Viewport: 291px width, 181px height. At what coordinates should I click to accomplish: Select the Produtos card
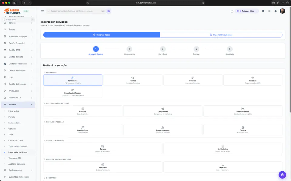coord(223,167)
